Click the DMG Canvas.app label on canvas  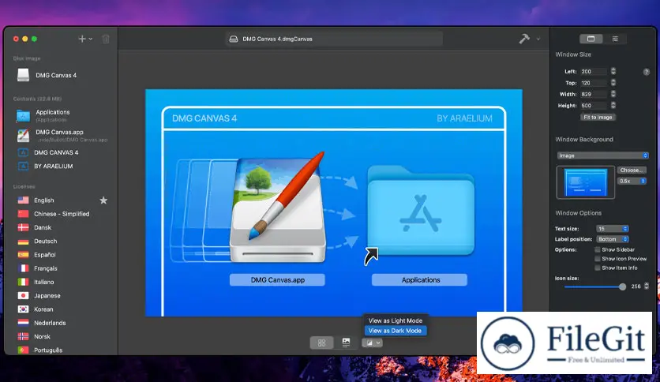click(277, 279)
